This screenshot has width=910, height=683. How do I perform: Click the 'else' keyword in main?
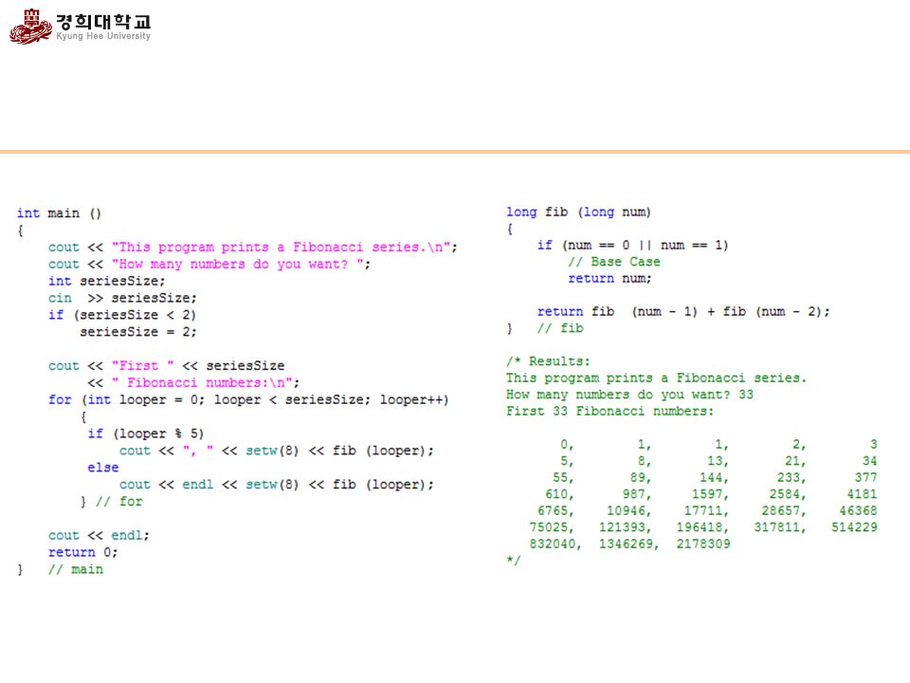(x=103, y=467)
